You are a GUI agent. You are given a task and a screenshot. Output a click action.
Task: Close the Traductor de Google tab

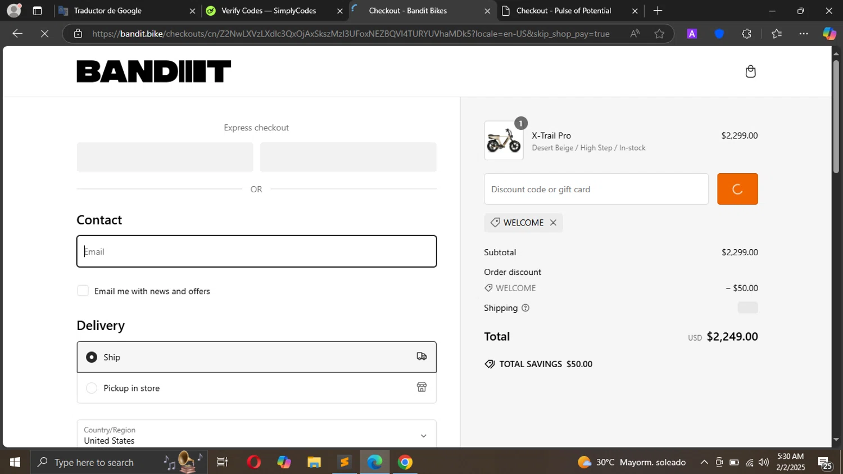(192, 11)
